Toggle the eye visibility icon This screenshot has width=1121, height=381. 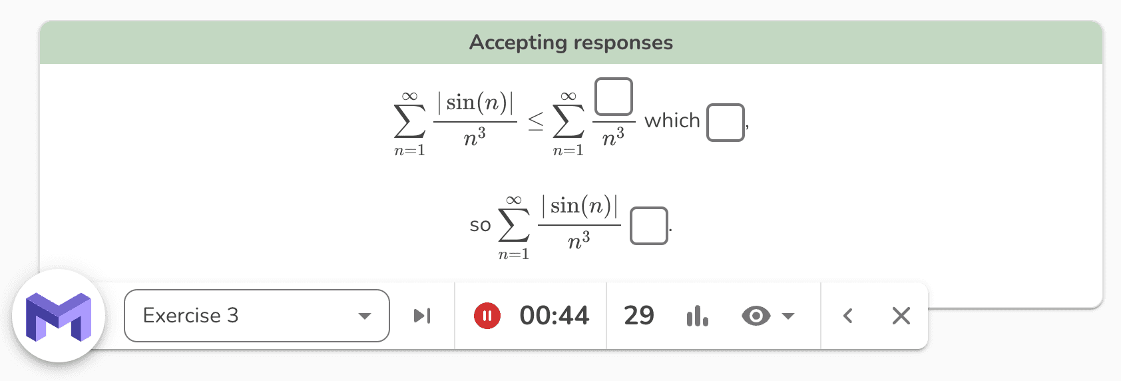click(756, 316)
